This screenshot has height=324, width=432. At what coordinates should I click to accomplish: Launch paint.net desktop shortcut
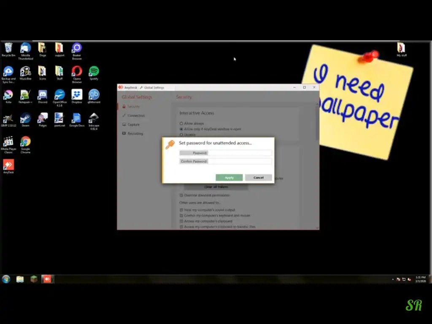pos(59,120)
